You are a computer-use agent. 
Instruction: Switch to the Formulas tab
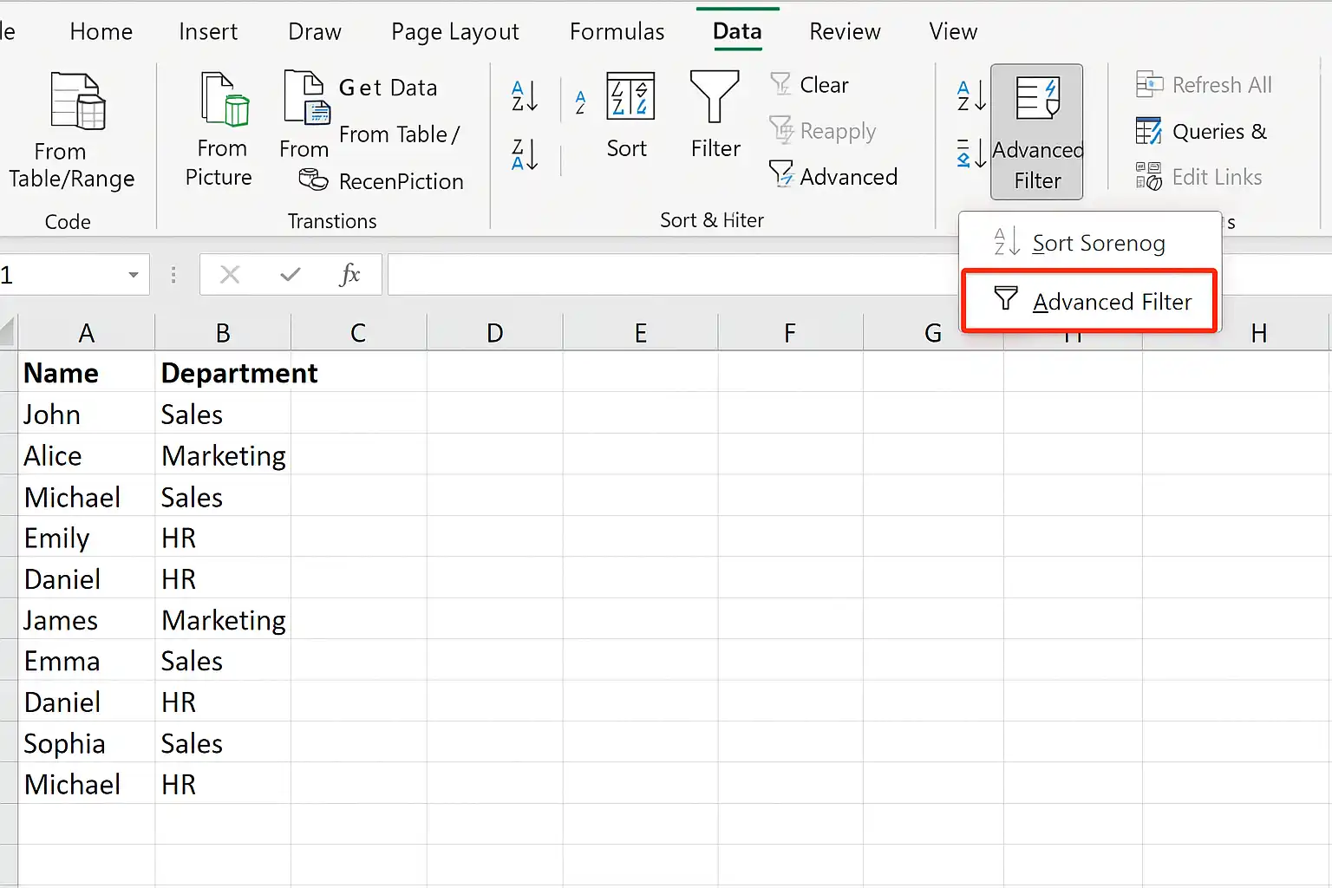[617, 32]
